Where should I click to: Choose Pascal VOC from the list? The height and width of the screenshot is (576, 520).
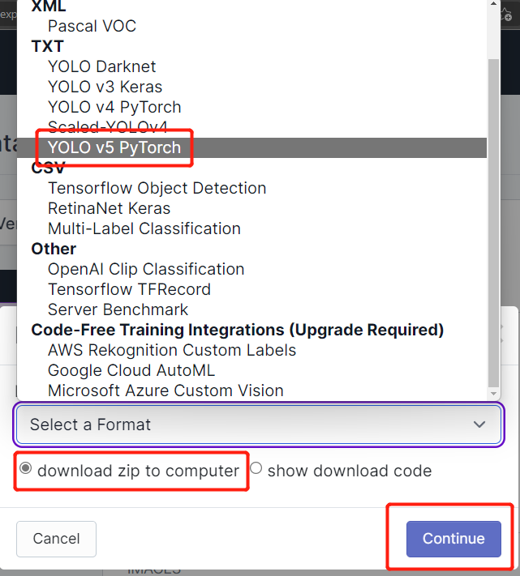92,26
